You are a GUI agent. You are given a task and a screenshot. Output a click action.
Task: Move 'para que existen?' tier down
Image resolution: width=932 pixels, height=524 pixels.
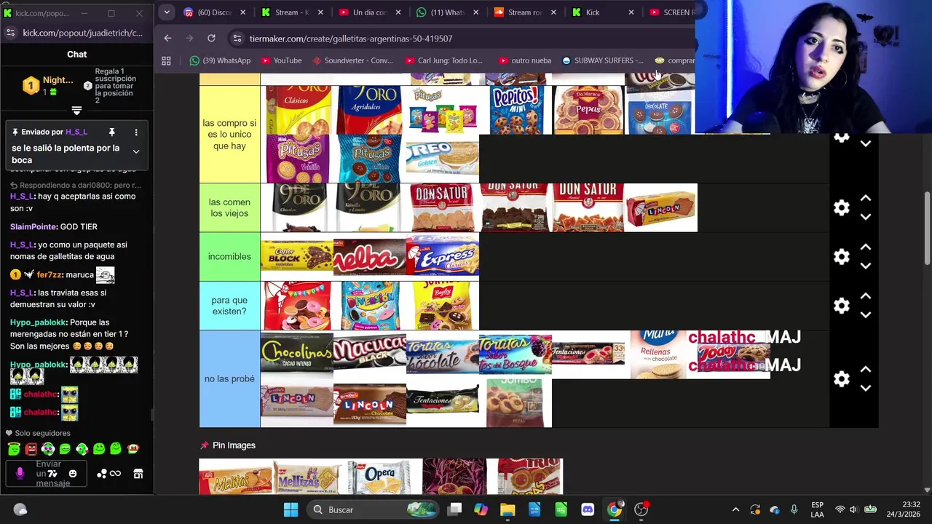866,314
